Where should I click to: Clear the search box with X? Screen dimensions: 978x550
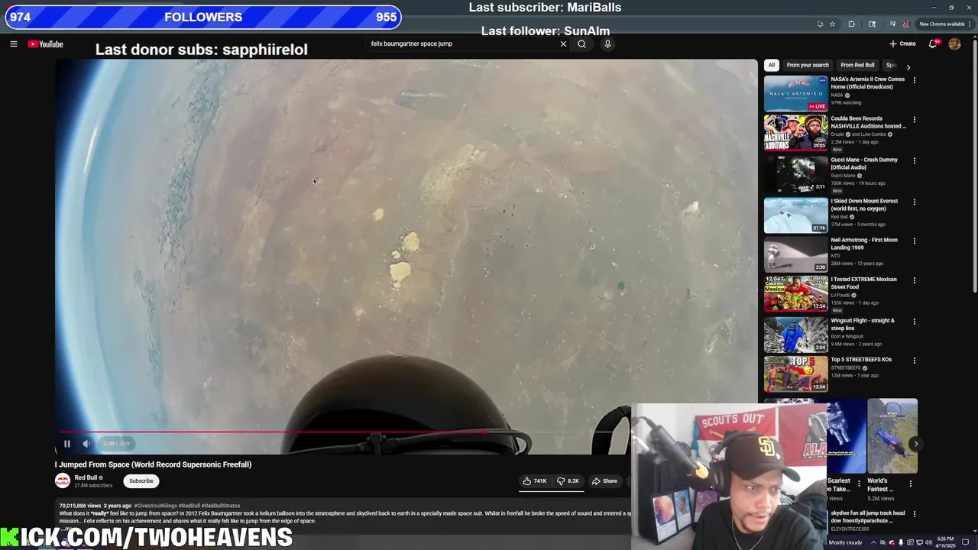[x=564, y=44]
